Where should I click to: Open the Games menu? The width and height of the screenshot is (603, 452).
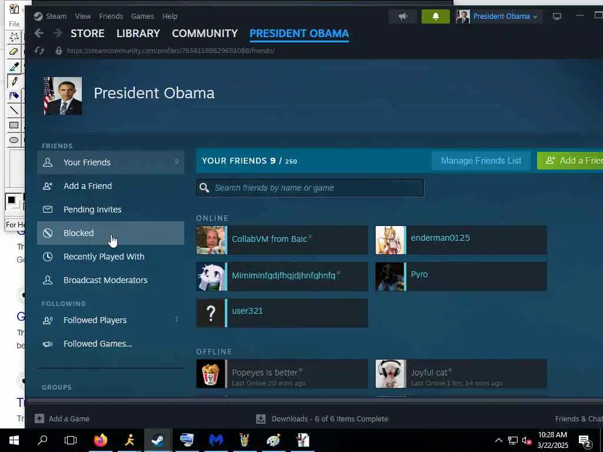click(143, 16)
